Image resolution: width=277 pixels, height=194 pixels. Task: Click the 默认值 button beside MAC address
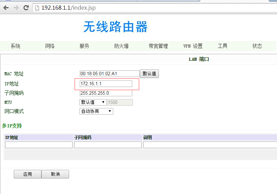[149, 74]
